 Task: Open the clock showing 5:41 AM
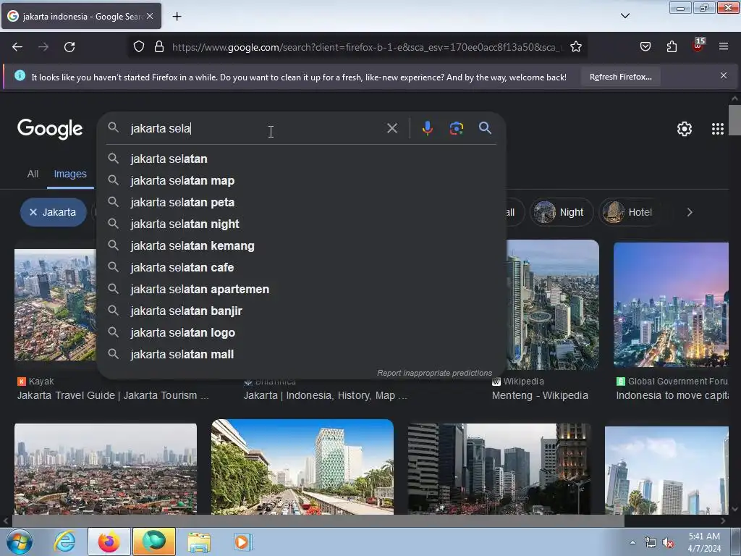tap(704, 542)
